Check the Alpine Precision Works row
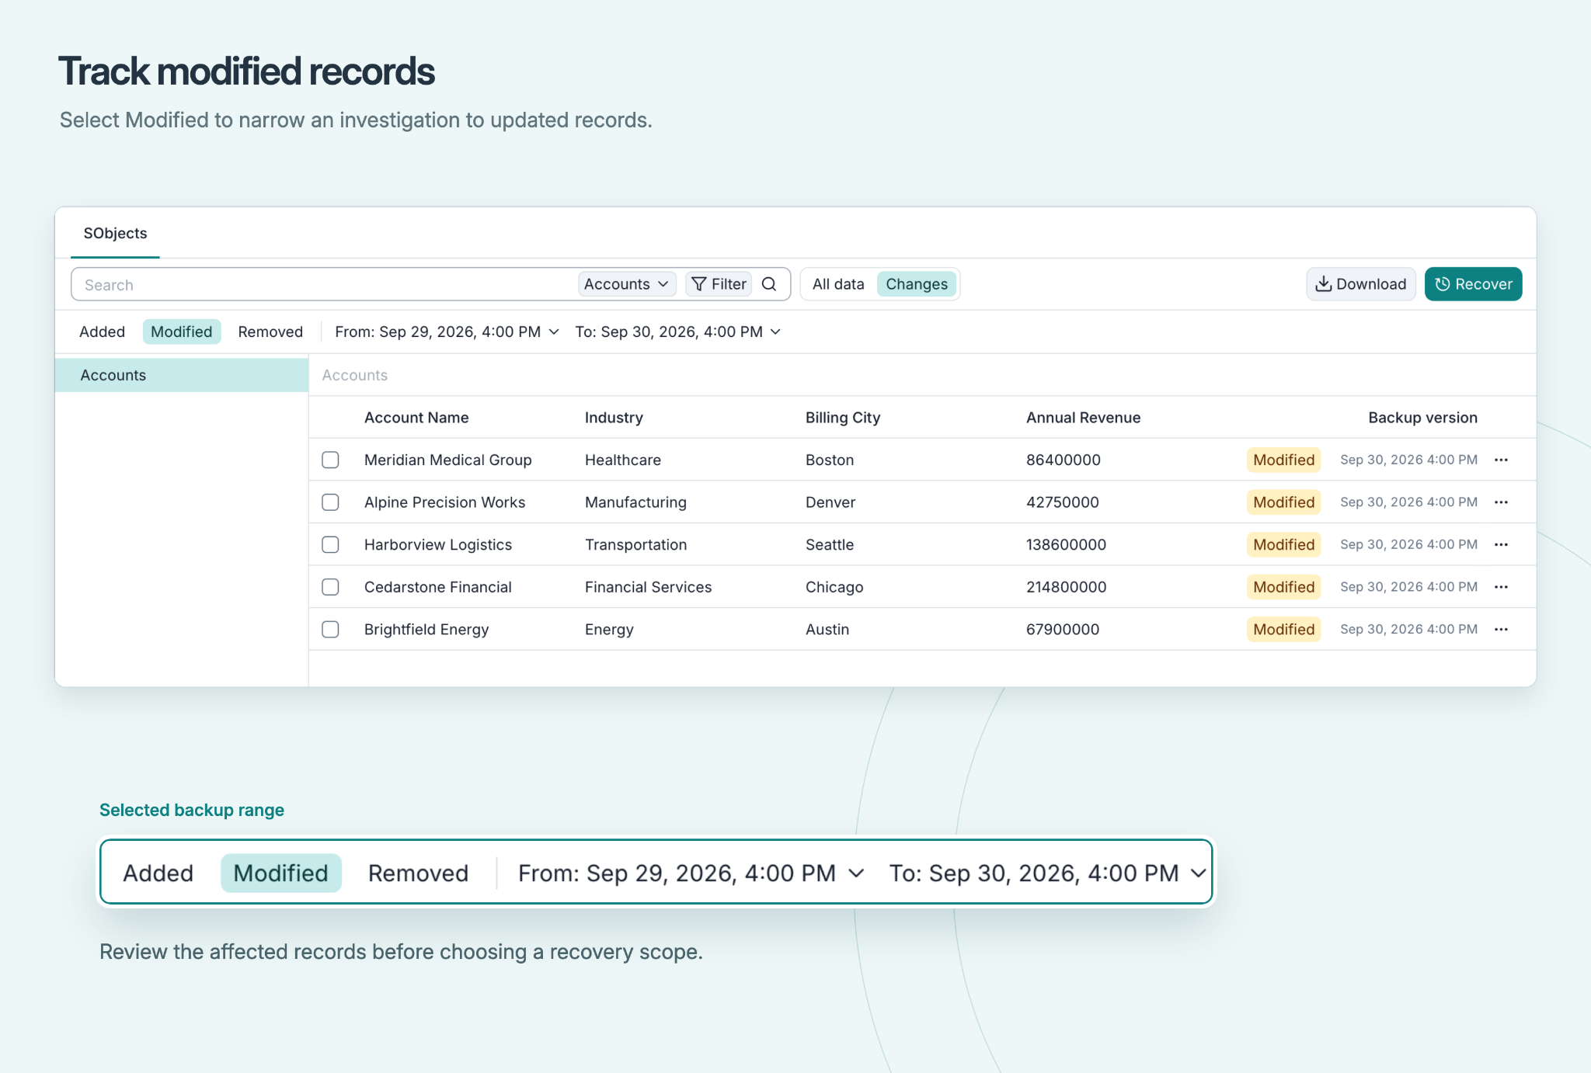1591x1073 pixels. (330, 502)
